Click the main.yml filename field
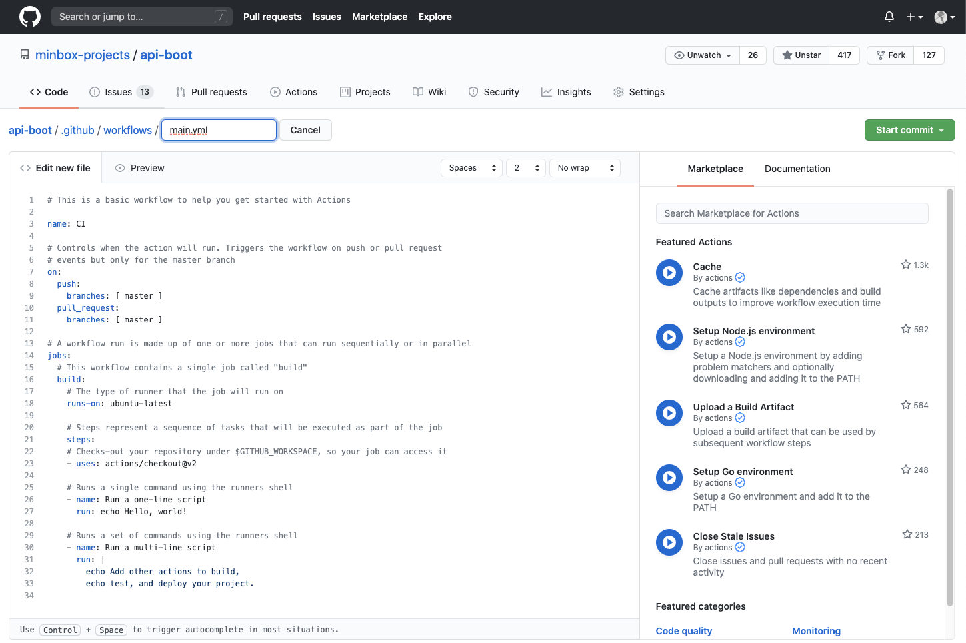This screenshot has width=966, height=643. click(x=219, y=130)
